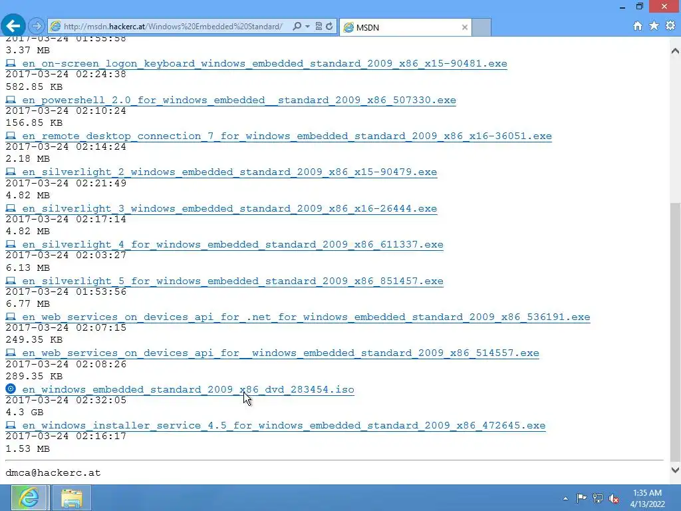Click the file icon beside on-screen_logon_keyboard
The image size is (681, 511).
(11, 63)
